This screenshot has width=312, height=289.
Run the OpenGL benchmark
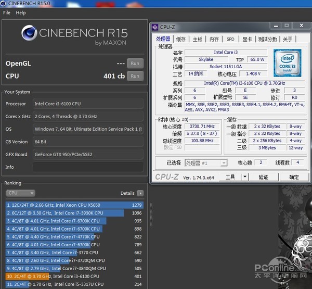[135, 64]
